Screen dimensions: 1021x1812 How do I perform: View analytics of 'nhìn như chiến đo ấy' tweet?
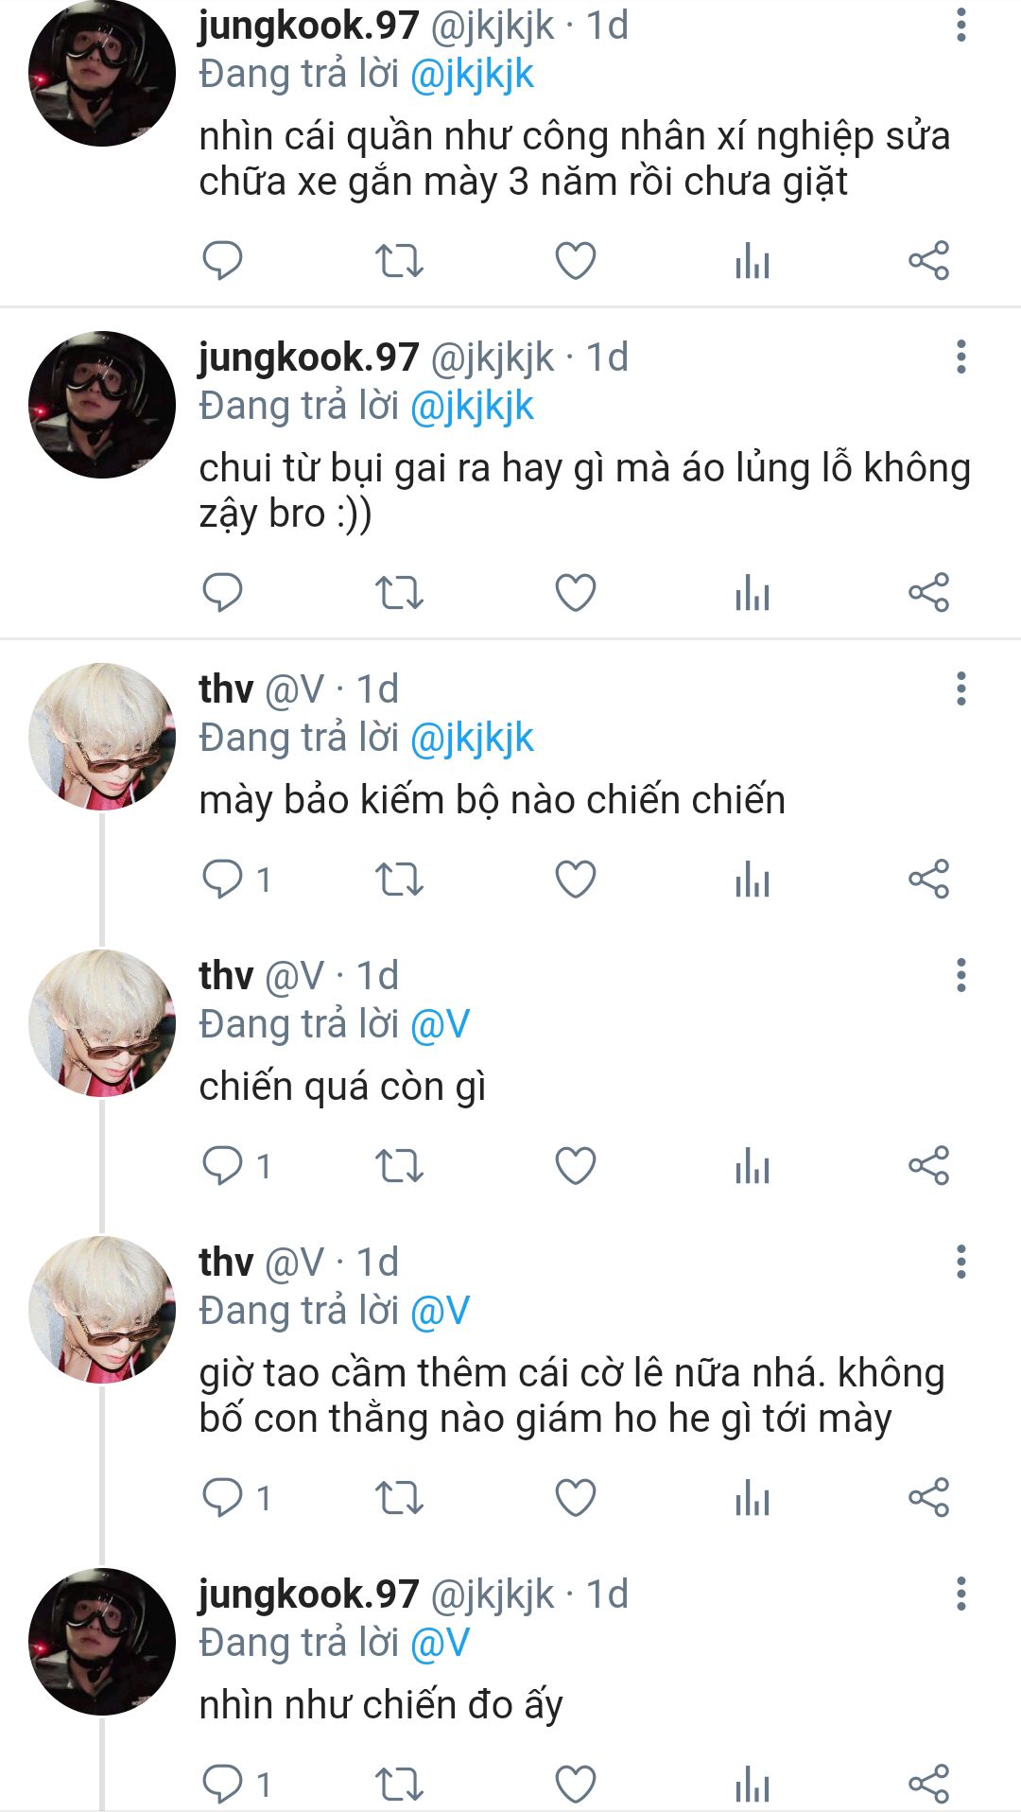pos(753,1785)
